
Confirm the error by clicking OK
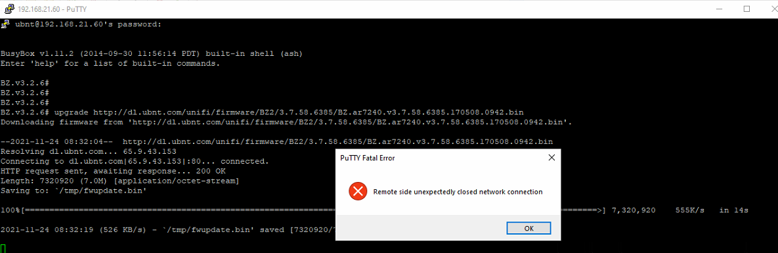coord(529,228)
